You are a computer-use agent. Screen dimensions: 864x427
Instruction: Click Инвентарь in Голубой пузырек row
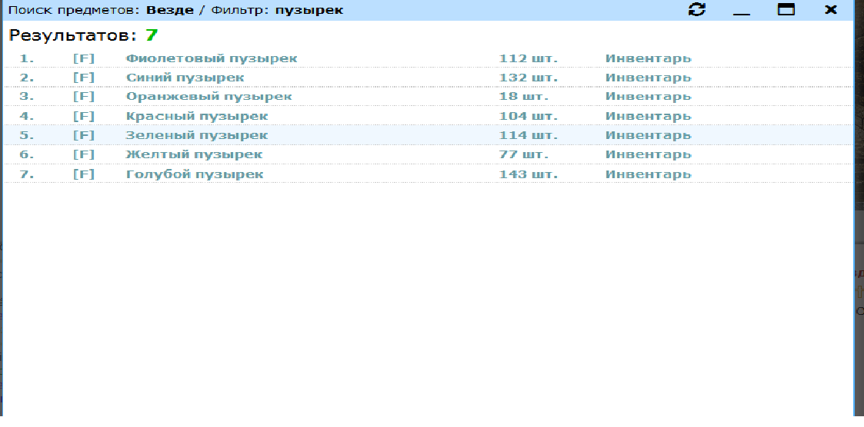pyautogui.click(x=649, y=174)
